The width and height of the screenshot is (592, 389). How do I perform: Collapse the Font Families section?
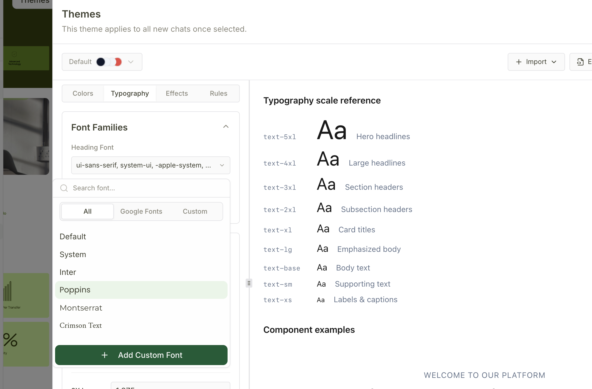[x=226, y=127]
